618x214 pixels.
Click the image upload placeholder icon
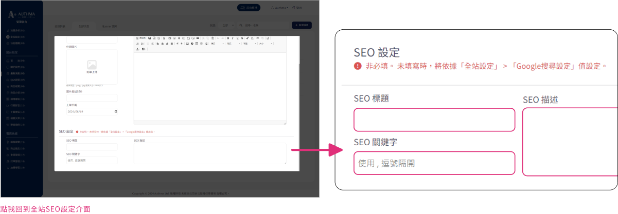[x=92, y=65]
